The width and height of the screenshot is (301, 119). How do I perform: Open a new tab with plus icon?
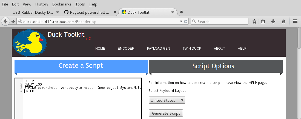click(181, 12)
